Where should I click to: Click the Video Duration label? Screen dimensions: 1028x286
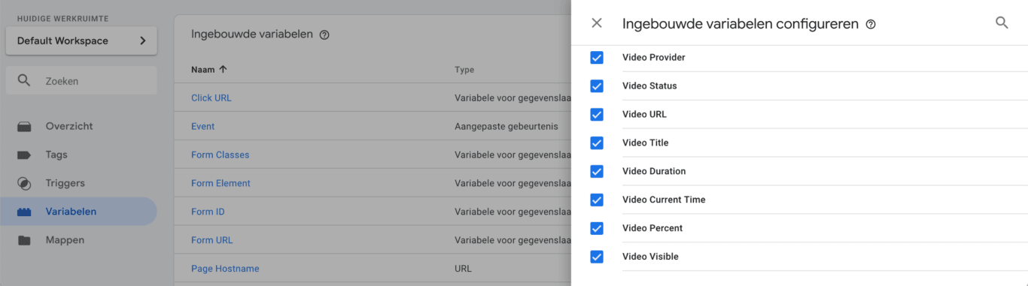pyautogui.click(x=654, y=171)
